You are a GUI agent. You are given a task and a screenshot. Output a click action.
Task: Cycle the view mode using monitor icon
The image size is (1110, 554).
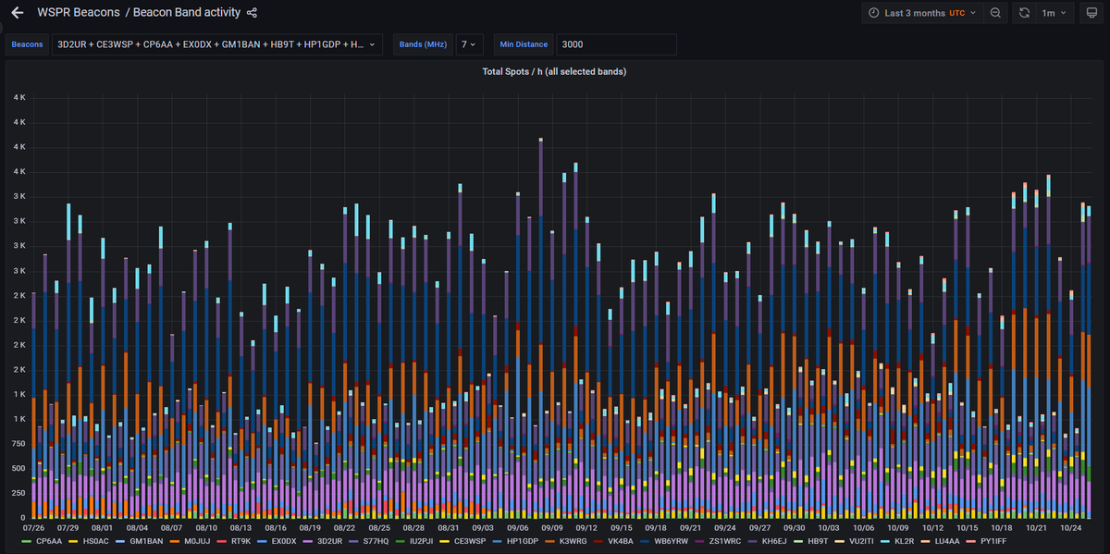click(1091, 13)
